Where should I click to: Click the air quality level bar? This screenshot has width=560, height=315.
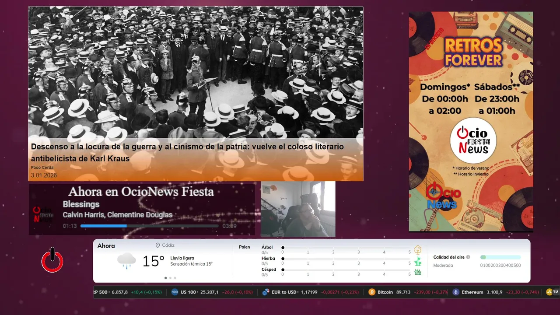[500, 257]
